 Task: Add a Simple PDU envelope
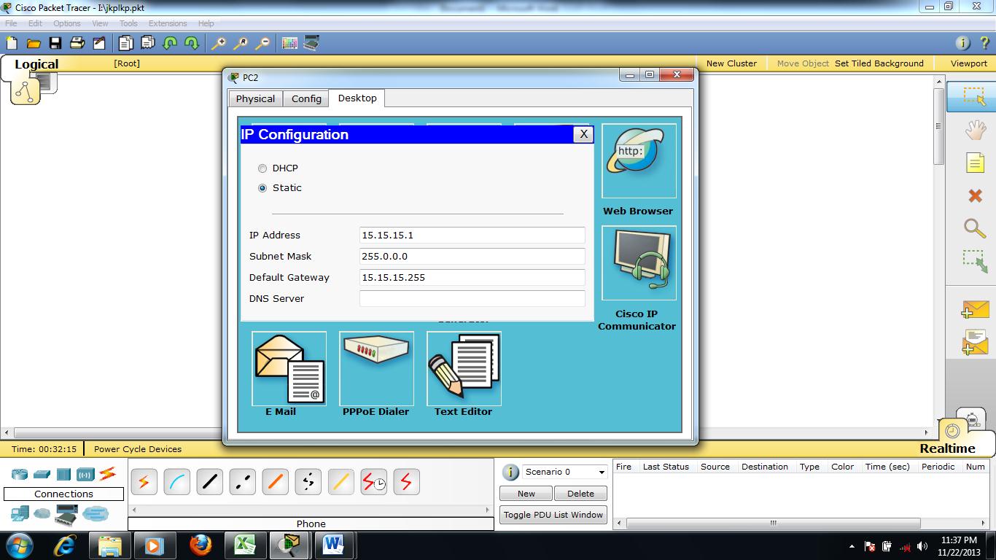(975, 309)
